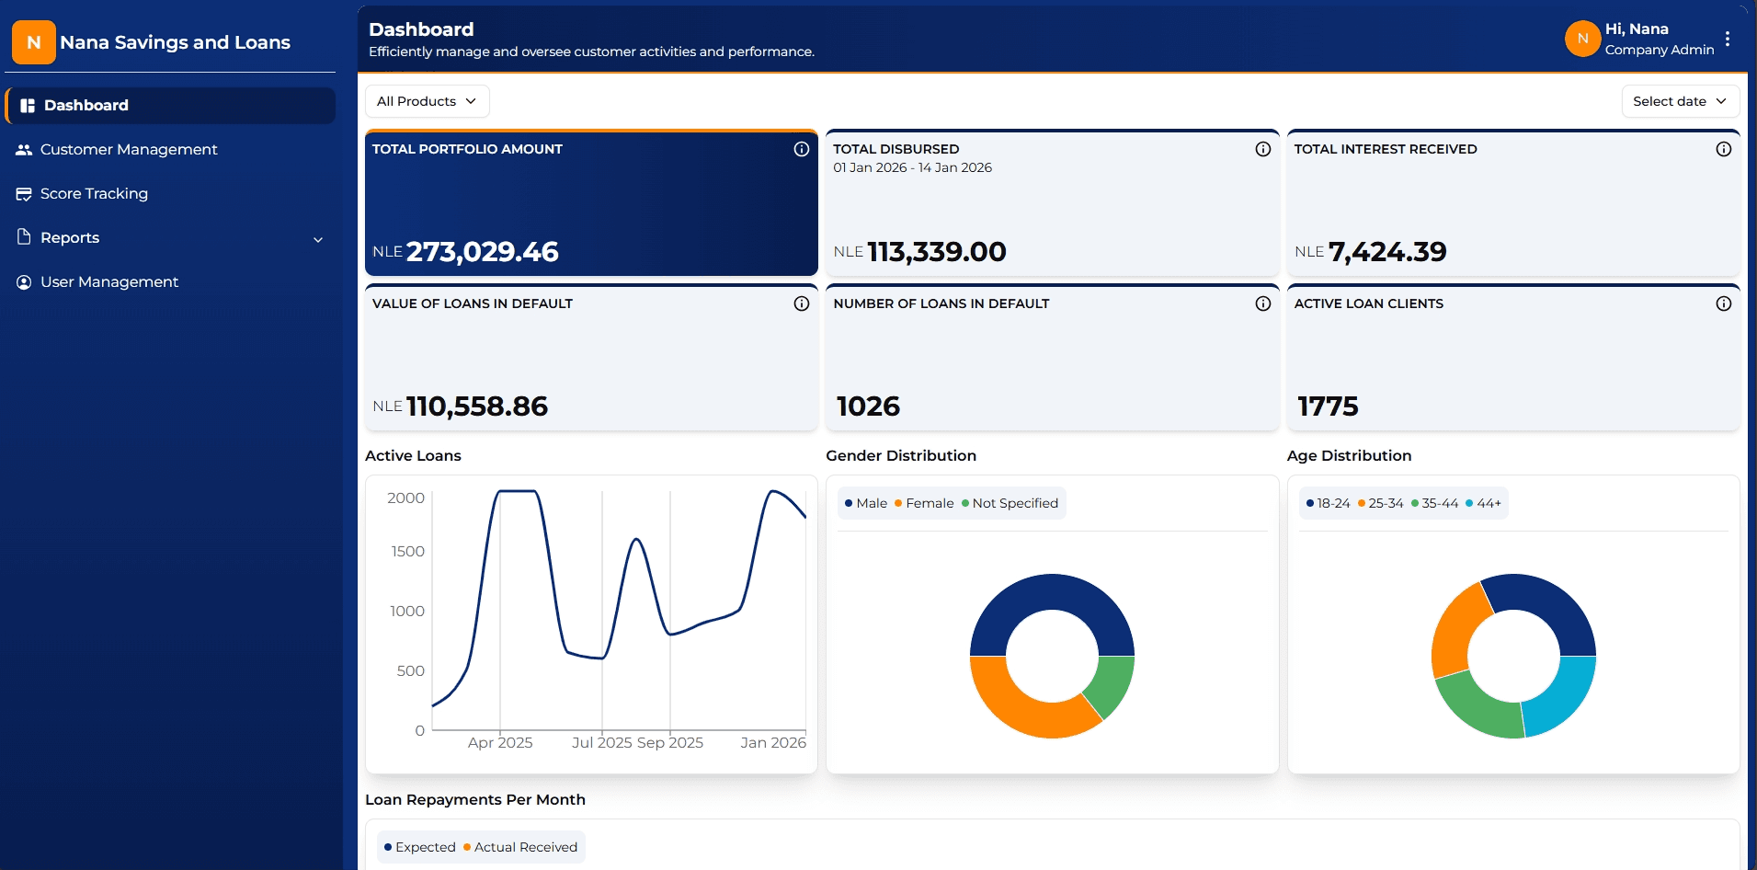This screenshot has height=870, width=1757.
Task: Open Score Tracking from sidebar
Action: (x=94, y=193)
